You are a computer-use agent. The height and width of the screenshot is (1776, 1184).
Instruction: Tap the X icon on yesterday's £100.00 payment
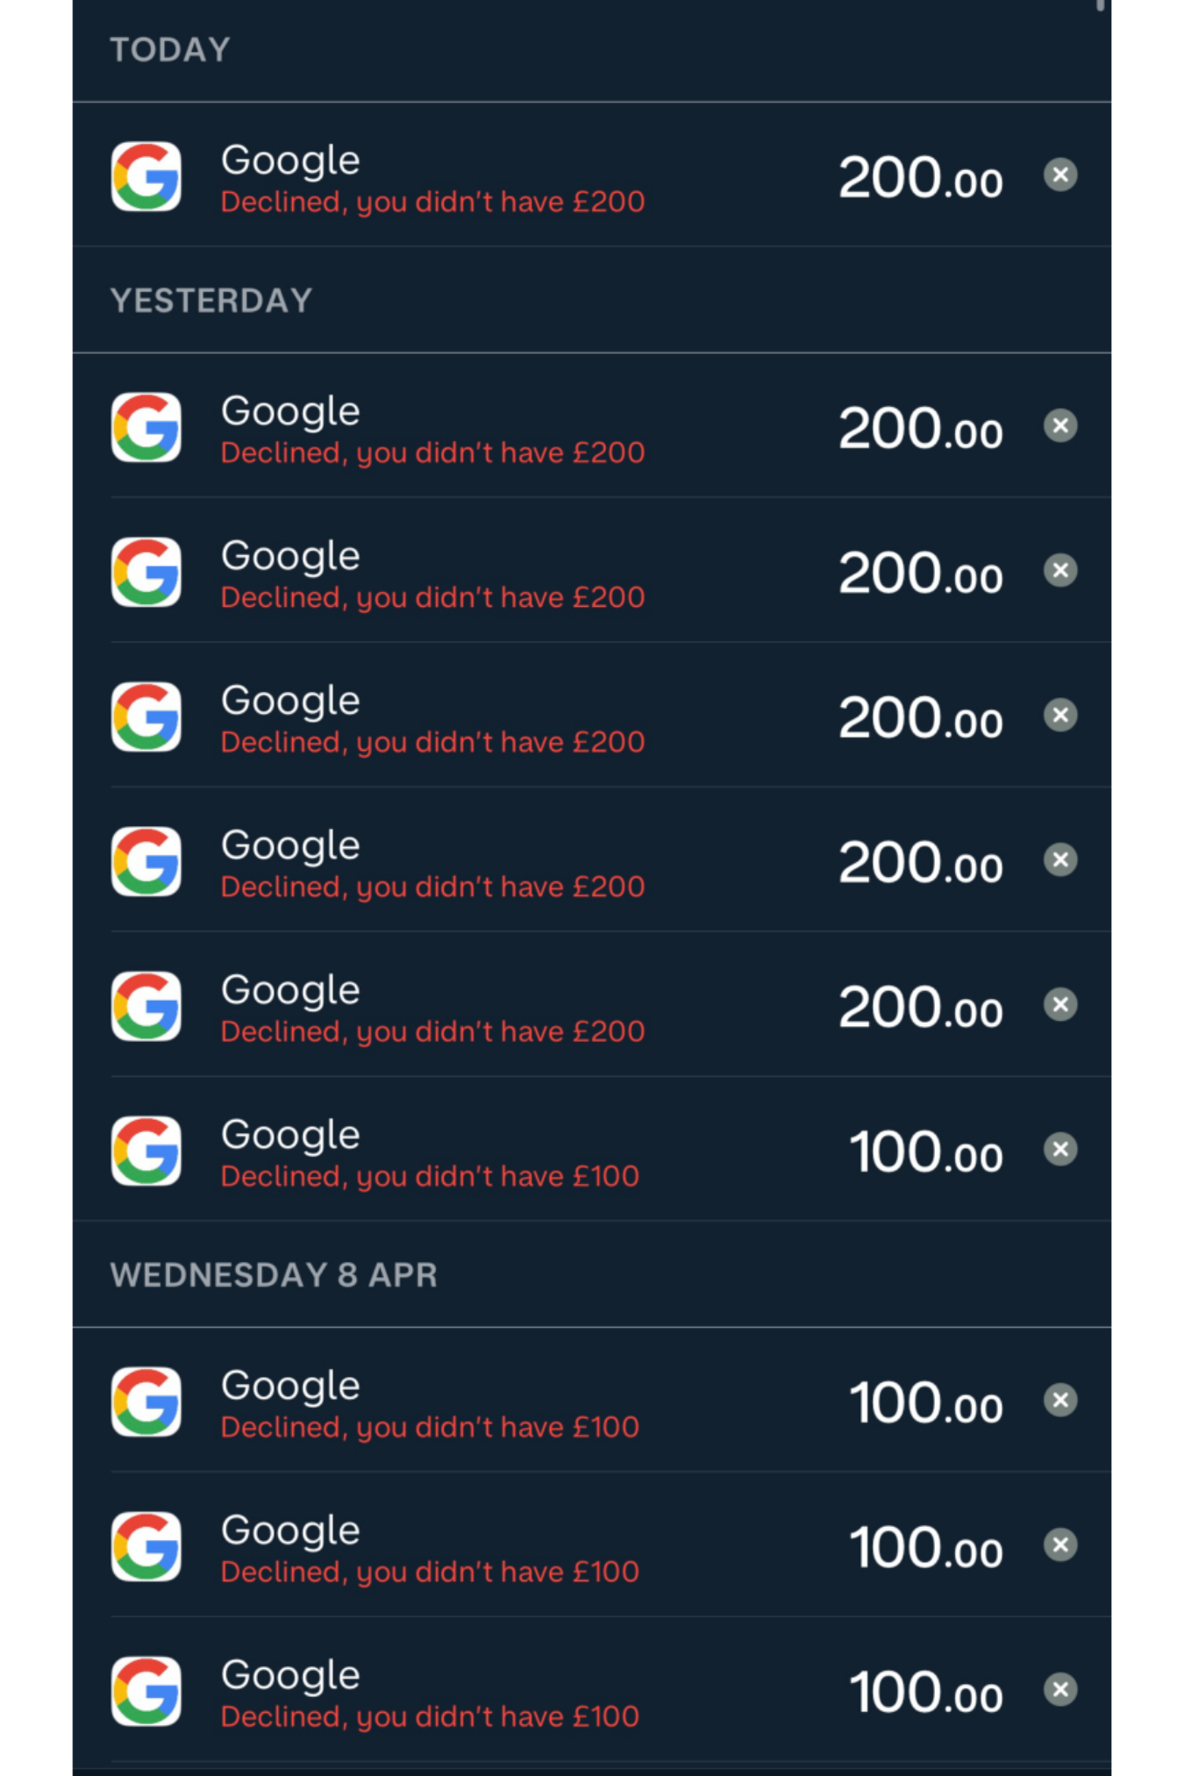[1060, 1149]
